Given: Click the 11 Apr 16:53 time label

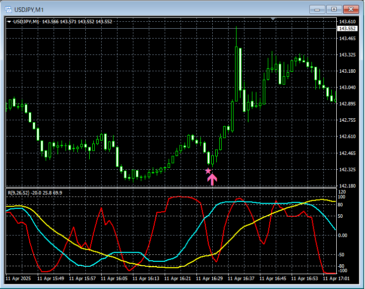Looking at the screenshot, I should [x=304, y=278].
